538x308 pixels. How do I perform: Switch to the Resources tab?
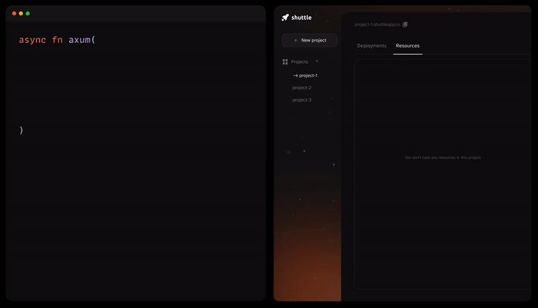click(408, 46)
